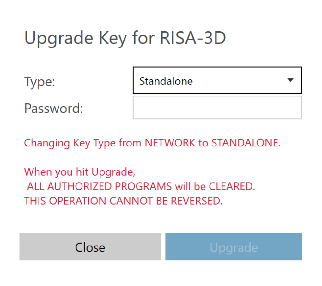
Task: Click the "Changing Key Type" warning line
Action: [152, 143]
